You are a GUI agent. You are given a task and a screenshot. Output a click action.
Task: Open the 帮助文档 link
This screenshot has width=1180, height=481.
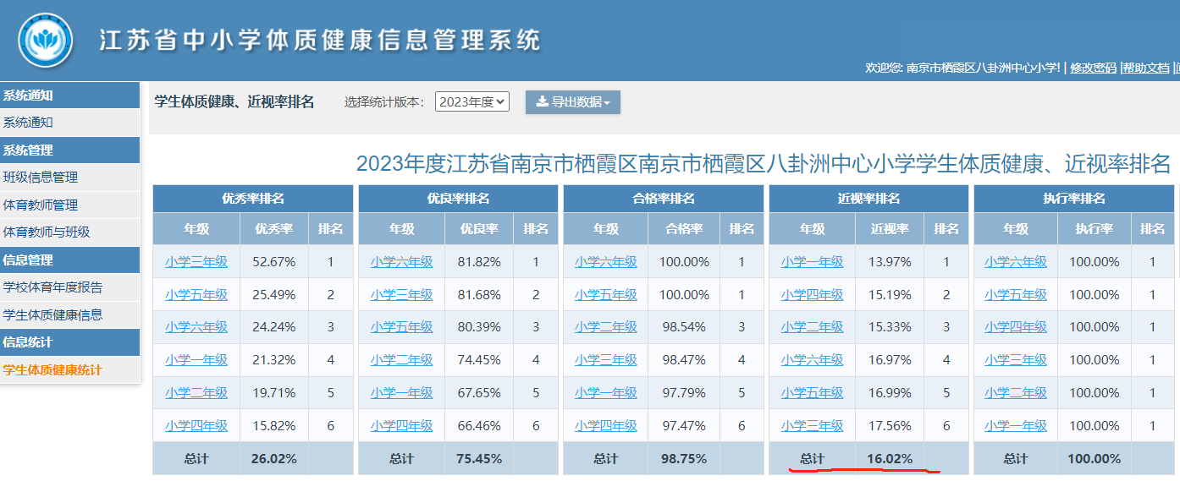[1146, 68]
